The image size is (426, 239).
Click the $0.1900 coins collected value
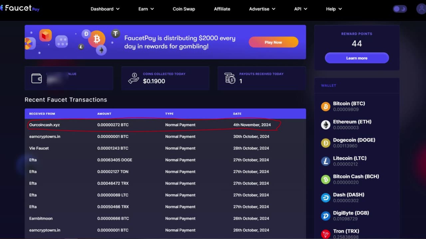[x=154, y=81]
